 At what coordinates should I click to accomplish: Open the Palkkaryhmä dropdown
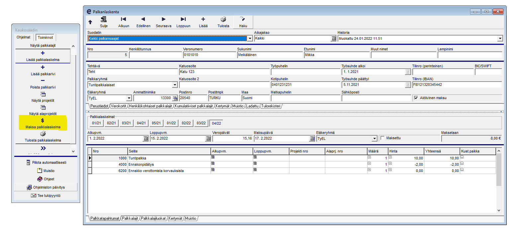click(x=175, y=85)
